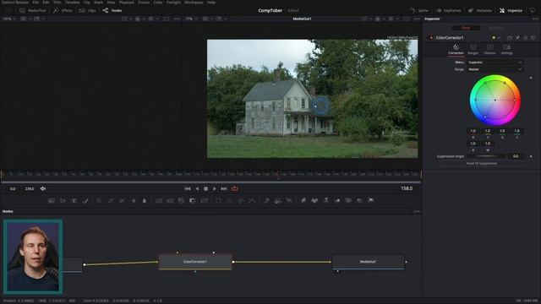Open the Fusion menu
541x304 pixels.
pyautogui.click(x=144, y=3)
